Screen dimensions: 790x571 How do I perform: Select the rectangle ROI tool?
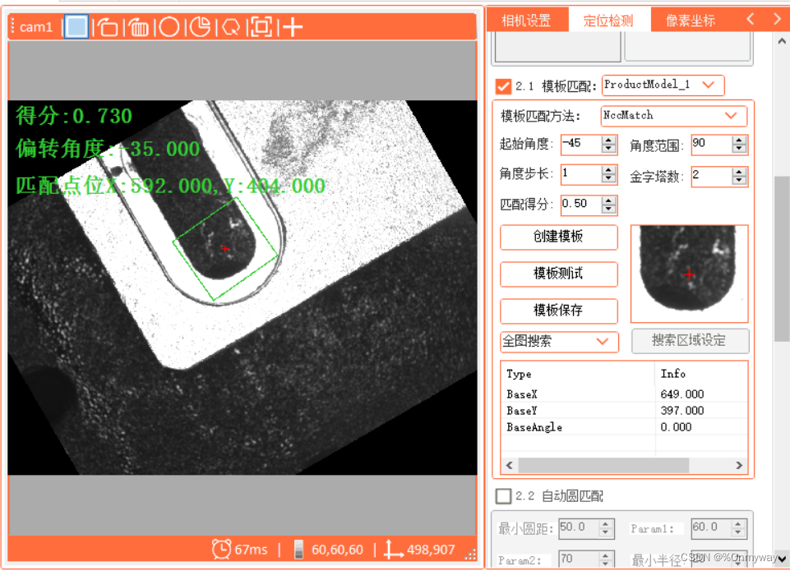click(x=76, y=26)
